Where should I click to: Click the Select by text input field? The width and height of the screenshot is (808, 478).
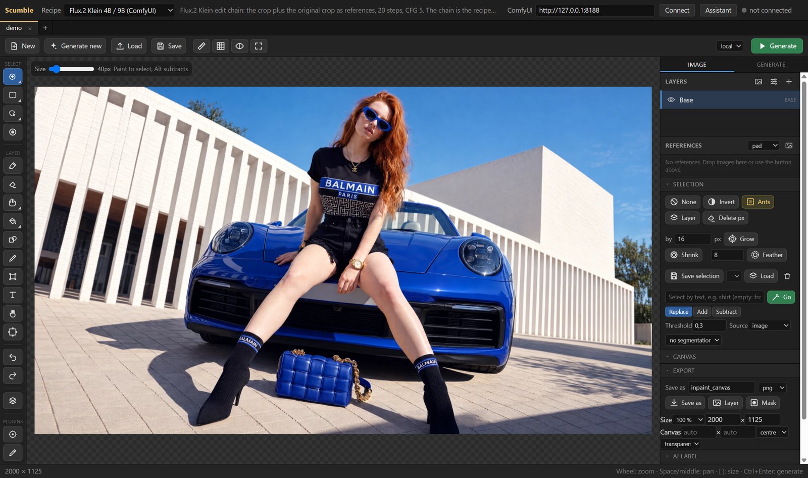(x=715, y=297)
